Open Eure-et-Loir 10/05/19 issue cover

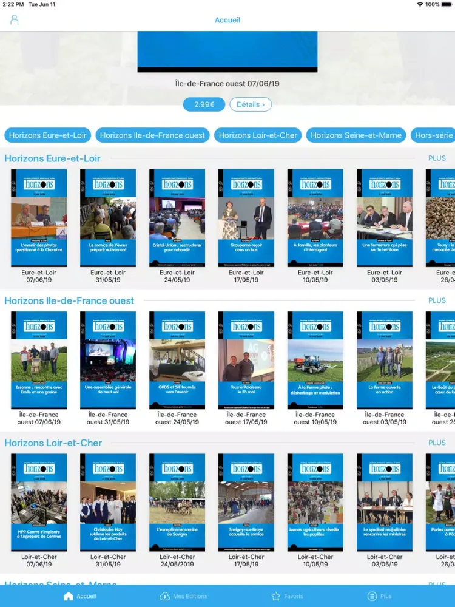(x=315, y=218)
